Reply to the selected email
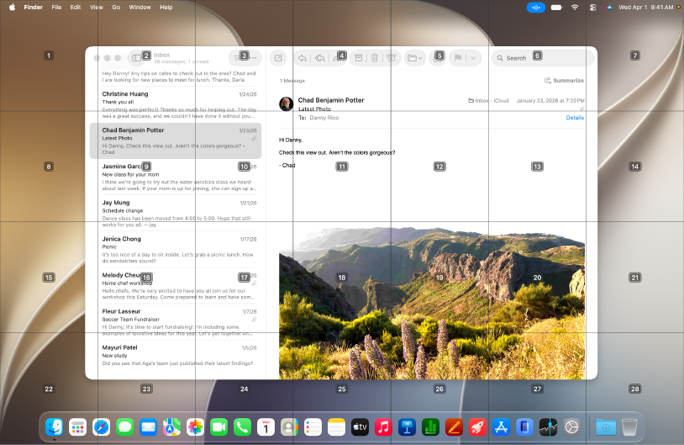Screen dimensions: 684x445 coord(303,58)
